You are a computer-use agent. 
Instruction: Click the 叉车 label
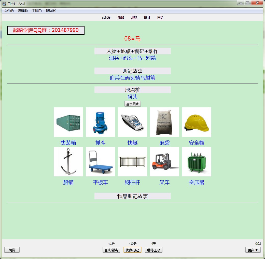click(164, 182)
